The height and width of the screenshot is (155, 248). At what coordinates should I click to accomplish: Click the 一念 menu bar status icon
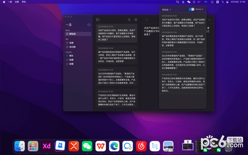pos(178,2)
